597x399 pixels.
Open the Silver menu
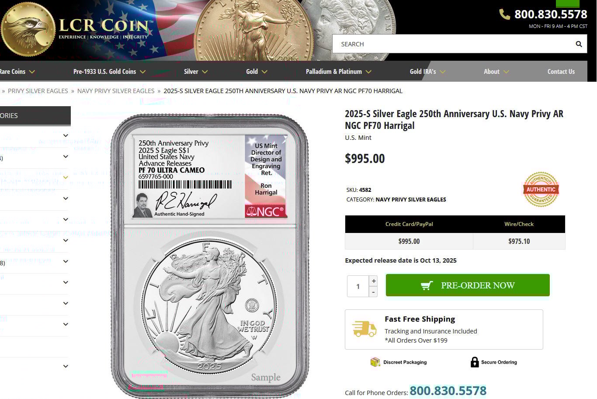[x=195, y=71]
